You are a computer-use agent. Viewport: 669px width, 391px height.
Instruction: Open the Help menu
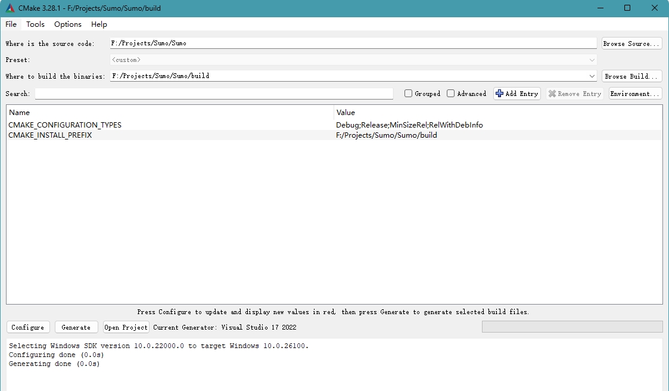(99, 24)
